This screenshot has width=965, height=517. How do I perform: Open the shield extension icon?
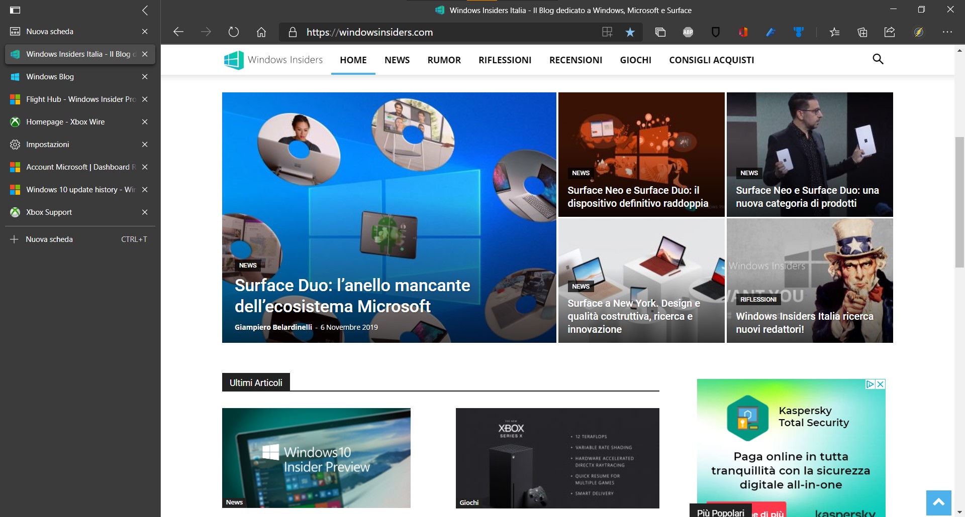[x=716, y=32]
